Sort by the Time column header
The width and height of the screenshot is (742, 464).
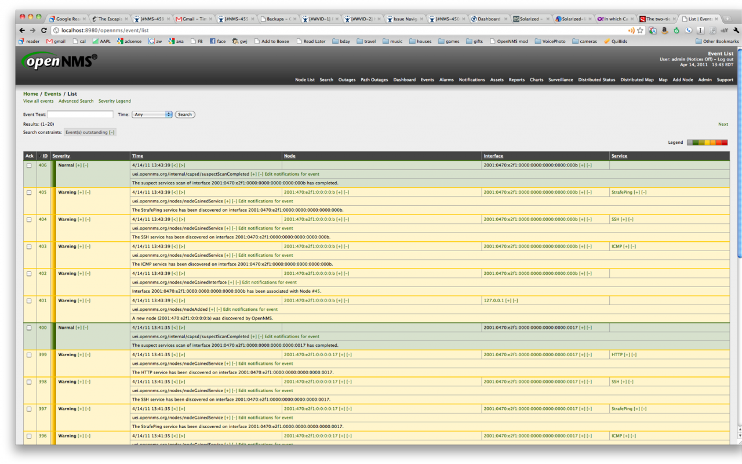137,156
